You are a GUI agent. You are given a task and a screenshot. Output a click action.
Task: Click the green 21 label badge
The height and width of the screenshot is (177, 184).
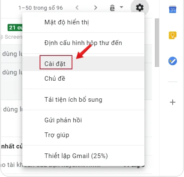tap(15, 28)
